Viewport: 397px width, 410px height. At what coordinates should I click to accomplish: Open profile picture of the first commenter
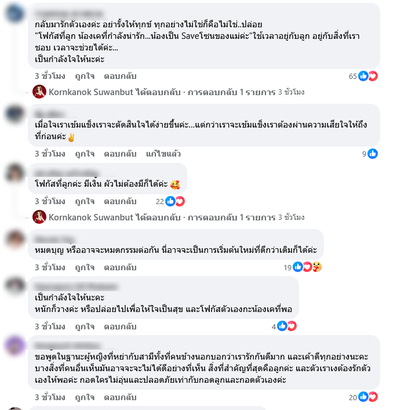click(x=14, y=13)
